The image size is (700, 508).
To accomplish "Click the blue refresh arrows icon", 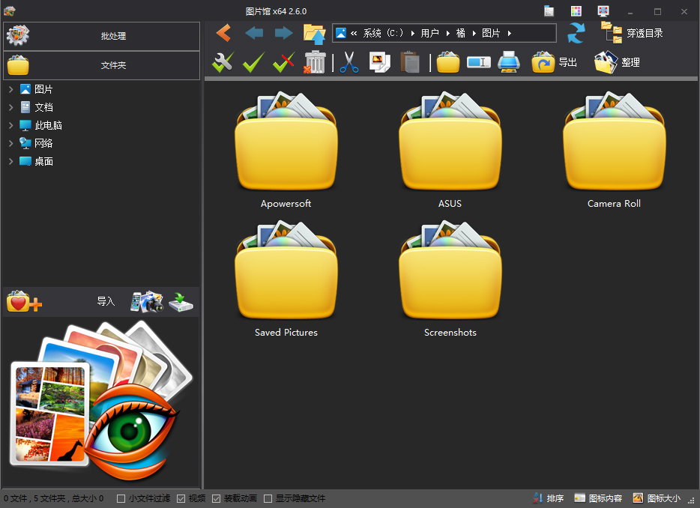I will tap(576, 33).
